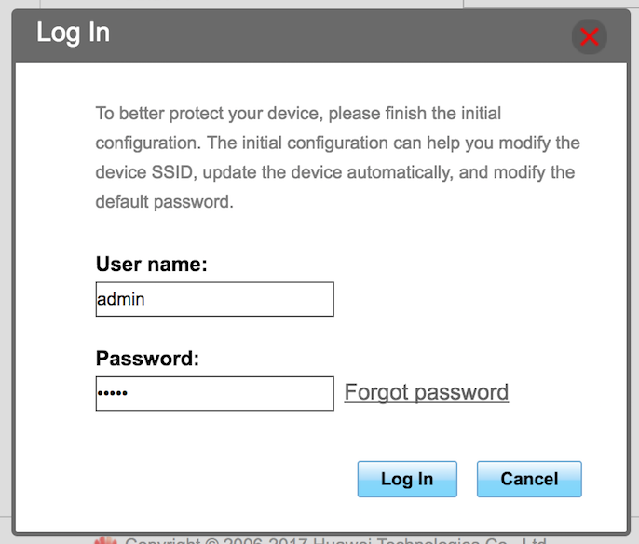
Task: Close the Log In dialog with red X
Action: coord(590,36)
